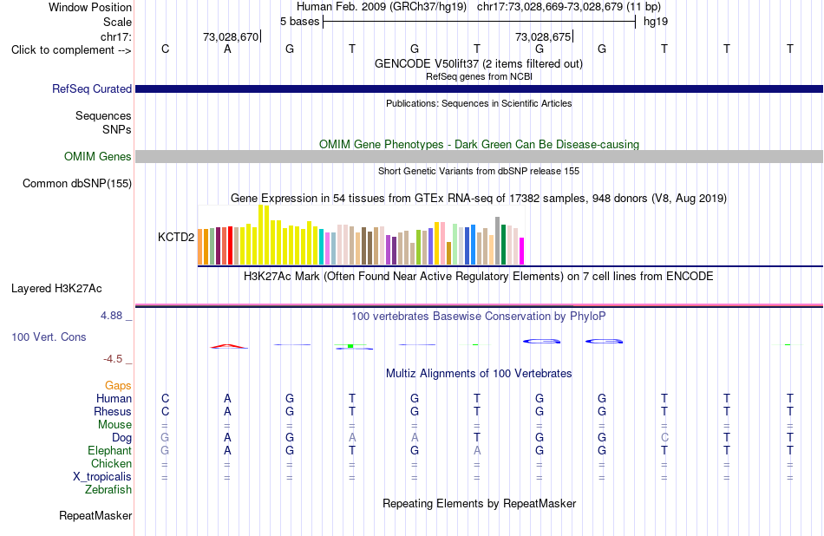Open the RepeatMasker track label

click(x=95, y=515)
